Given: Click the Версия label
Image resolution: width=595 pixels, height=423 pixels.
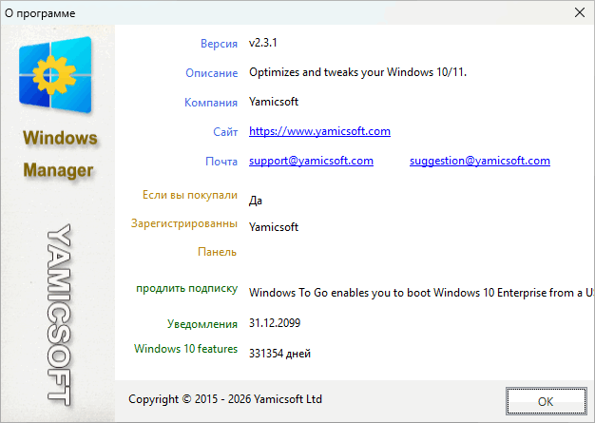Looking at the screenshot, I should coord(219,44).
